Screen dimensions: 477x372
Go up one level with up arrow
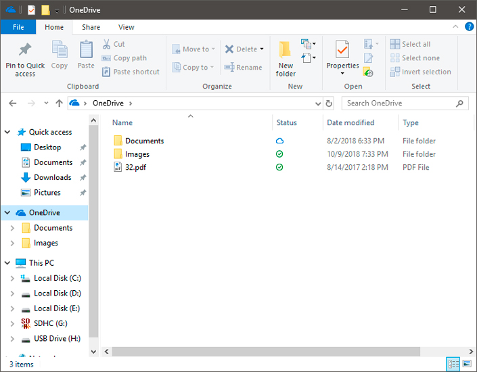click(x=59, y=103)
